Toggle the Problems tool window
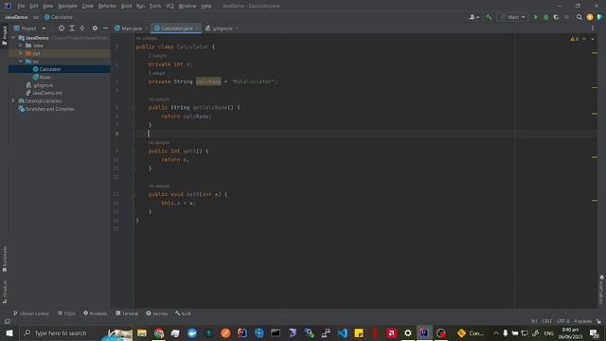 coord(96,314)
